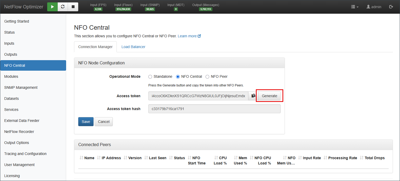Click the green Start play button
The width and height of the screenshot is (400, 181).
click(x=52, y=7)
